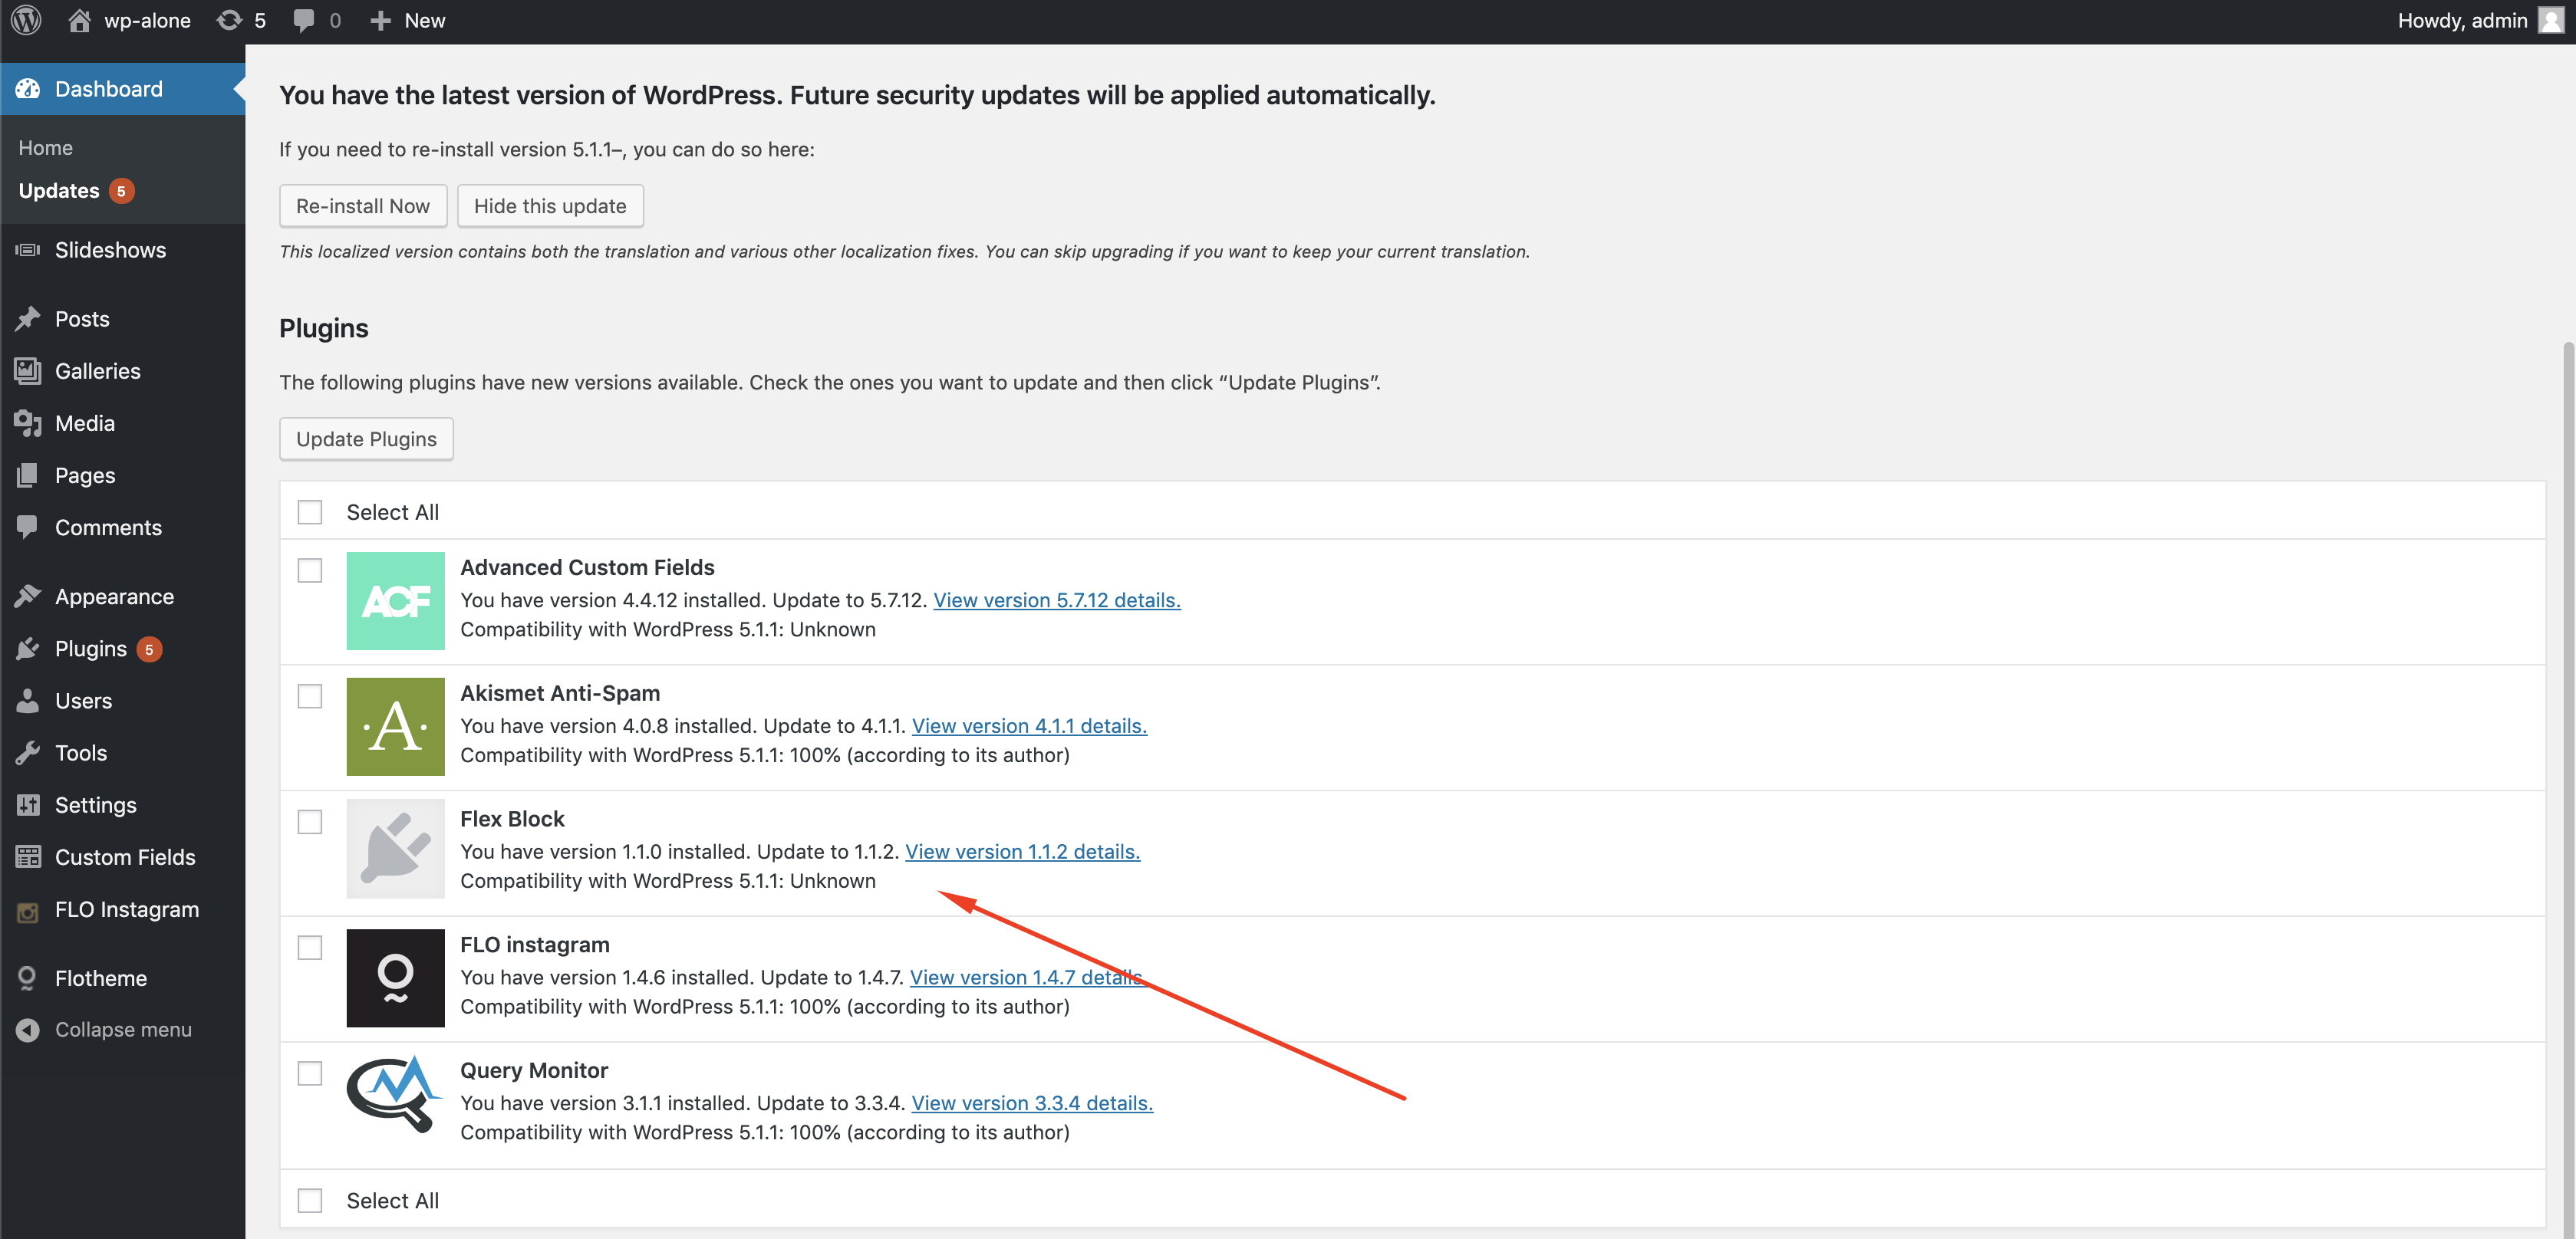2576x1239 pixels.
Task: Check the Query Monitor checkbox
Action: [x=310, y=1074]
